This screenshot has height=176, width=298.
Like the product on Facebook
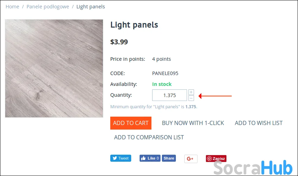coord(150,158)
